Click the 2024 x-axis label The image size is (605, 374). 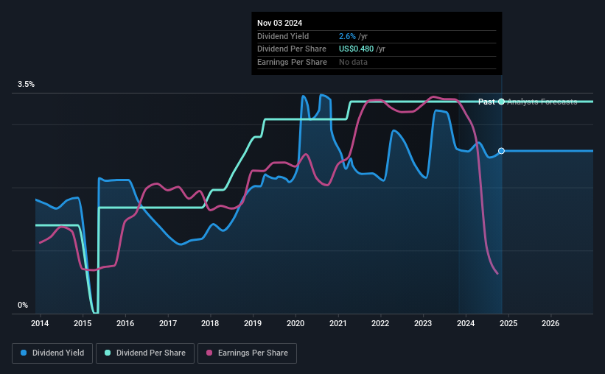pyautogui.click(x=466, y=323)
